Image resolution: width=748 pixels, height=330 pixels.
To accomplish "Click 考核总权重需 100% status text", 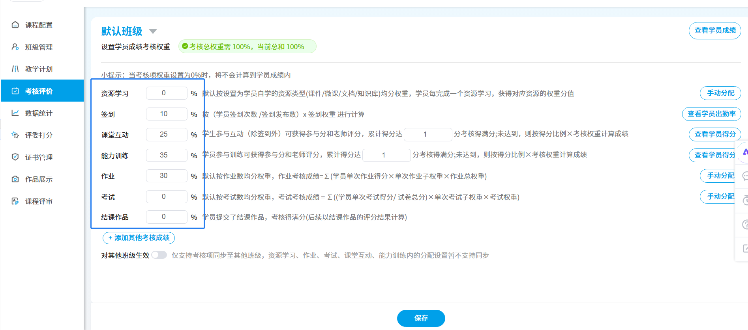I will (247, 46).
